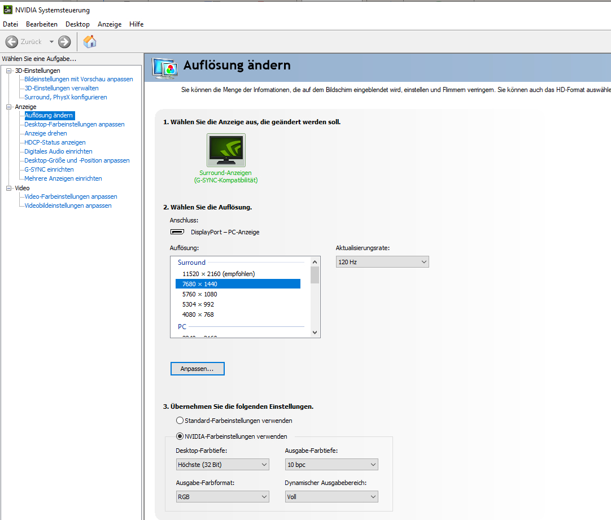Click NVIDIA Systemsteuerung title bar app icon

pyautogui.click(x=8, y=10)
